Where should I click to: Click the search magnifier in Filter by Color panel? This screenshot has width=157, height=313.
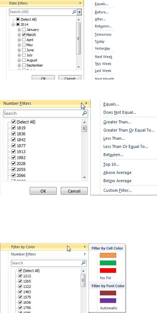coord(83,263)
